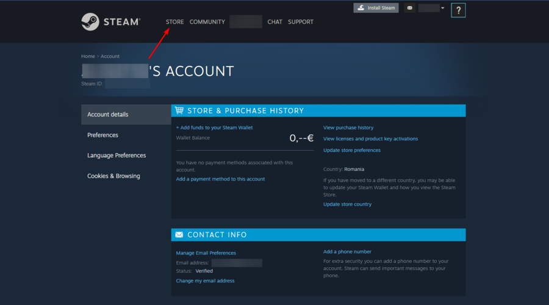Open the SUPPORT menu item
The image size is (549, 305).
pyautogui.click(x=301, y=22)
